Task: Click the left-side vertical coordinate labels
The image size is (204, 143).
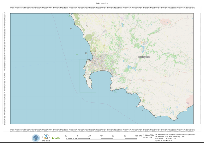Action: (x=5, y=69)
